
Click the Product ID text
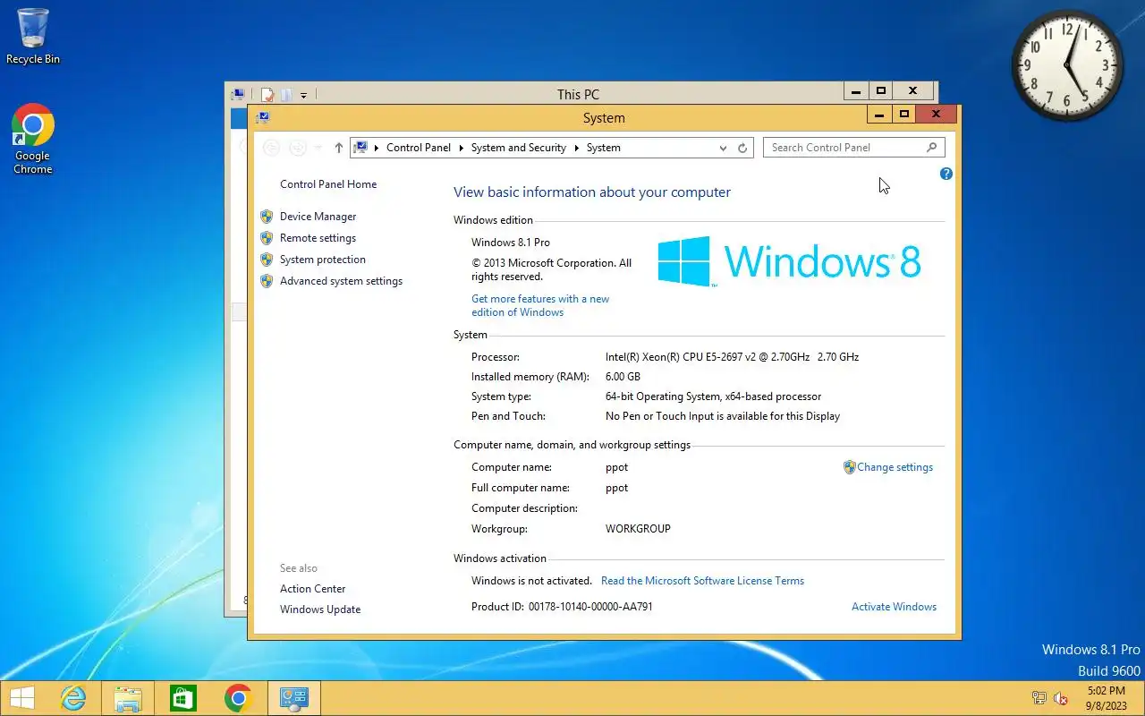[x=562, y=607]
